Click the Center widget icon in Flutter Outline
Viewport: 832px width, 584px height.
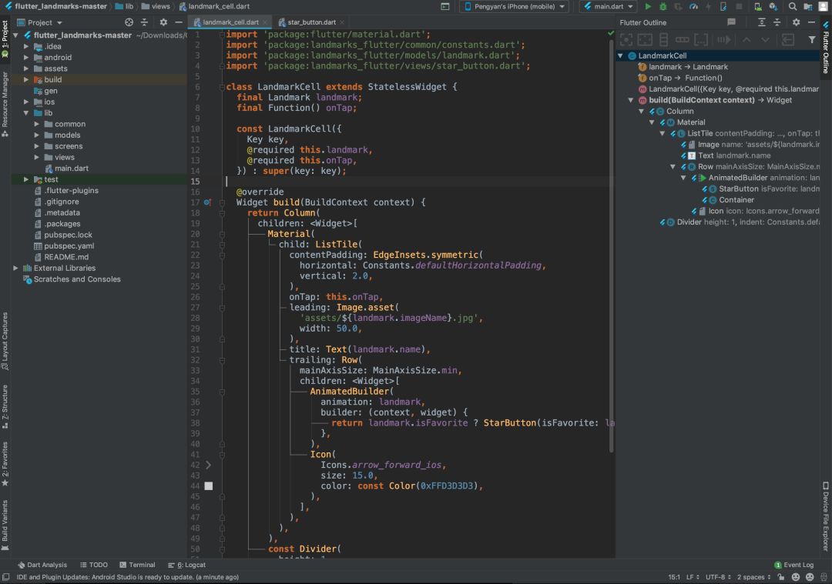coord(626,40)
